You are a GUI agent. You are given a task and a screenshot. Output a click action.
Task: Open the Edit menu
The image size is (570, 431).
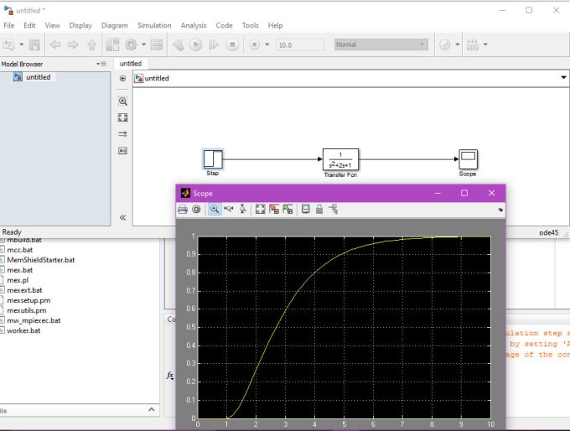point(29,25)
